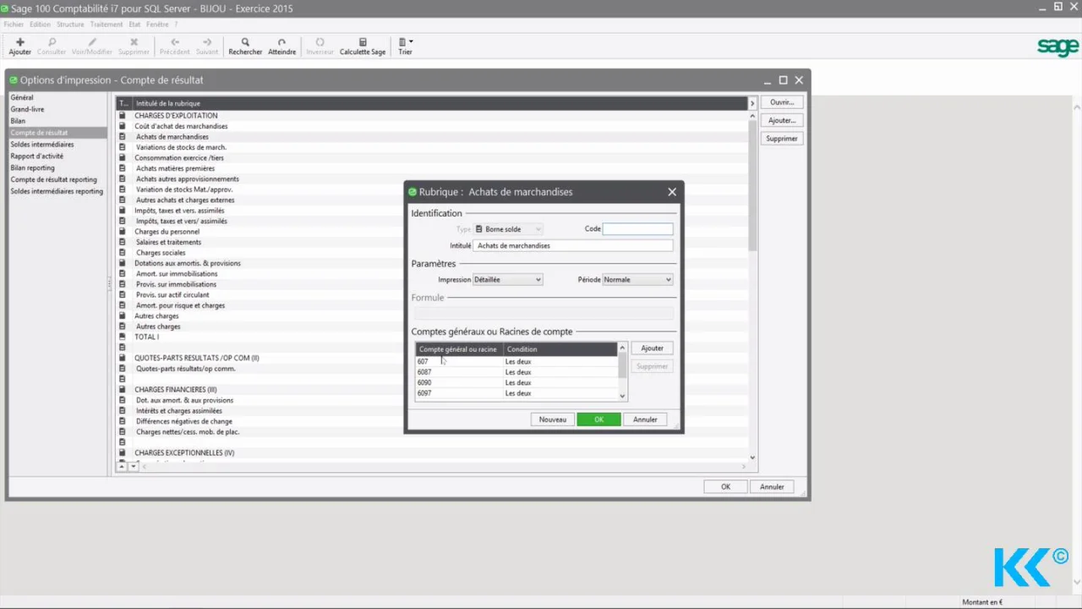The height and width of the screenshot is (609, 1082).
Task: Open the Edition menu
Action: pyautogui.click(x=40, y=25)
